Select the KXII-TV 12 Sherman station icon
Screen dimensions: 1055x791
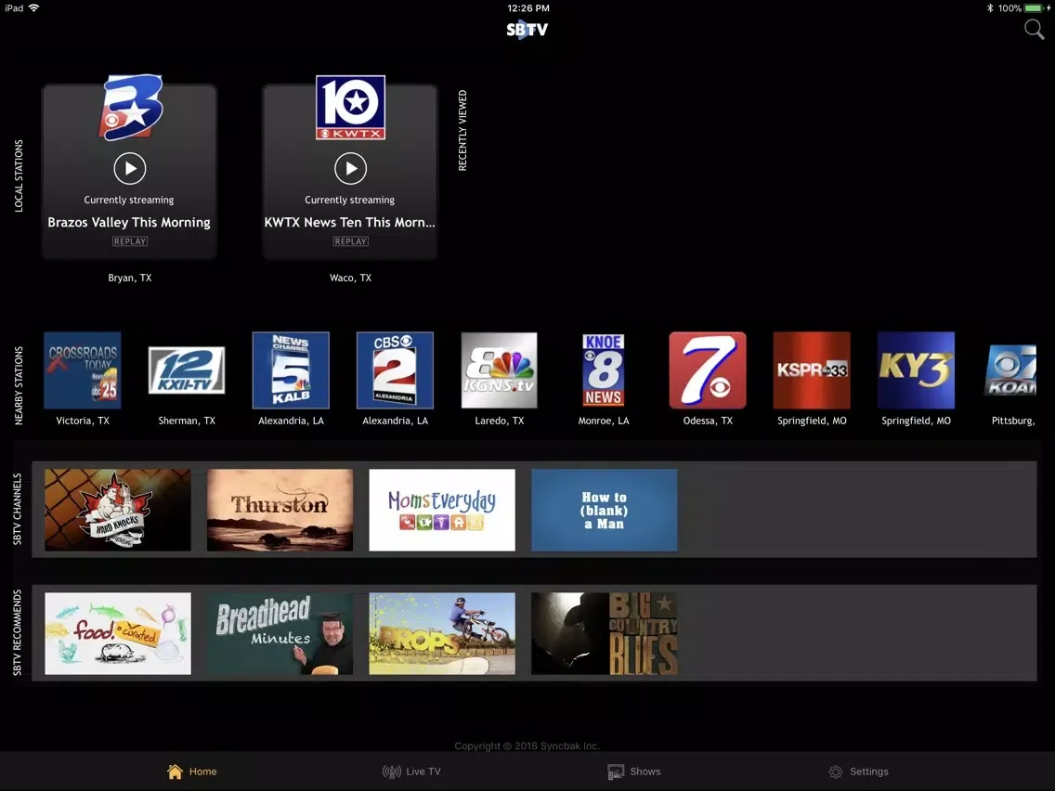point(187,370)
